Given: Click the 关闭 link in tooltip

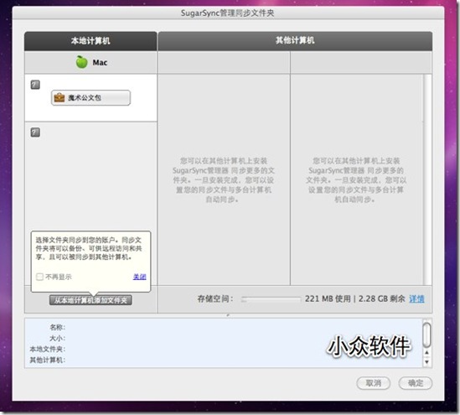Looking at the screenshot, I should pos(139,277).
